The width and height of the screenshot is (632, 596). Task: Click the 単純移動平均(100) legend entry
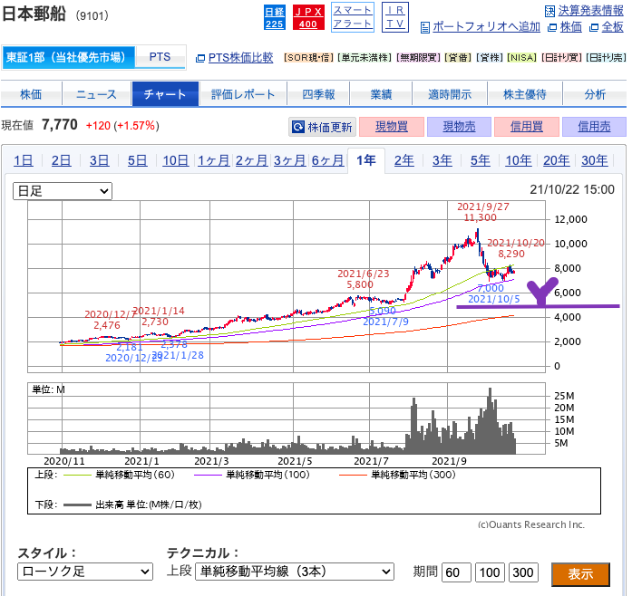pyautogui.click(x=252, y=475)
